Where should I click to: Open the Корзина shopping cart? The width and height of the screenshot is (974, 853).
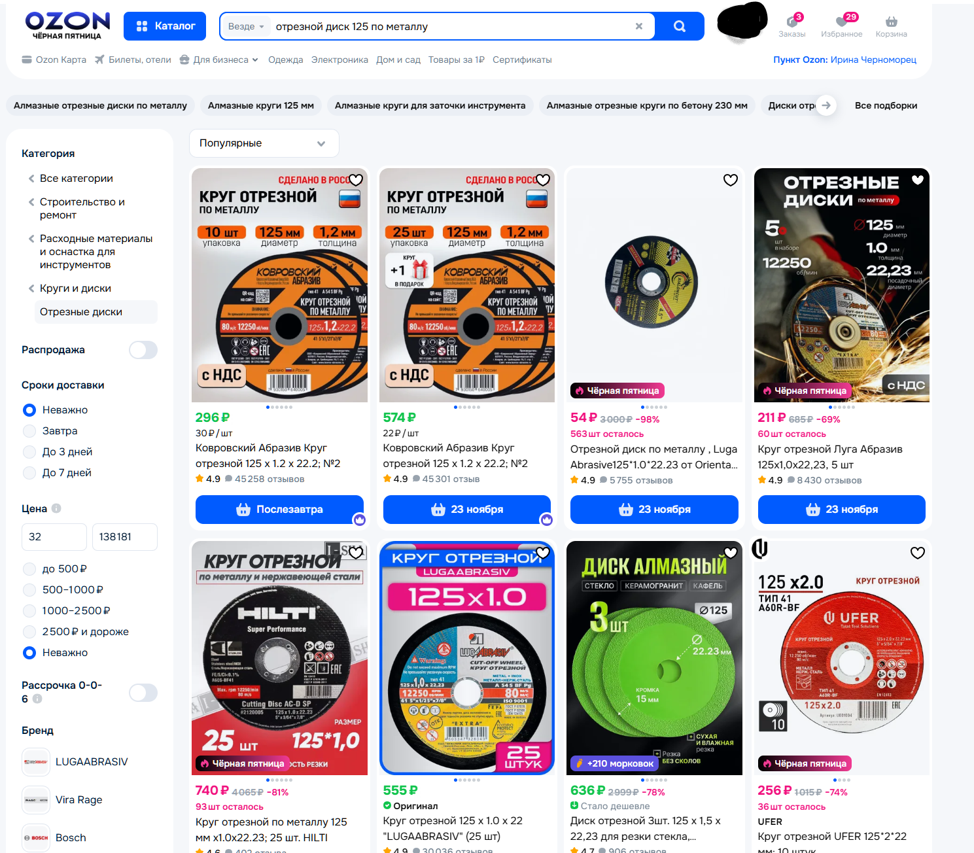tap(891, 26)
